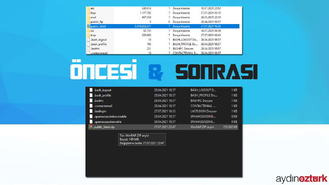Select the public_ftp folder name
329x185 pixels.
[x=97, y=22]
